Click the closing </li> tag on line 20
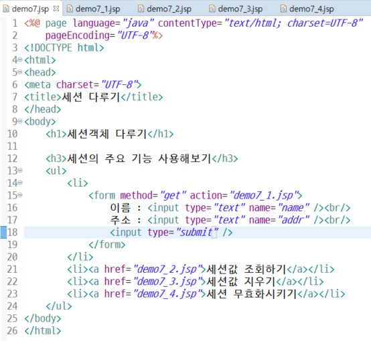Viewport: 371px width, 341px height. click(x=80, y=257)
